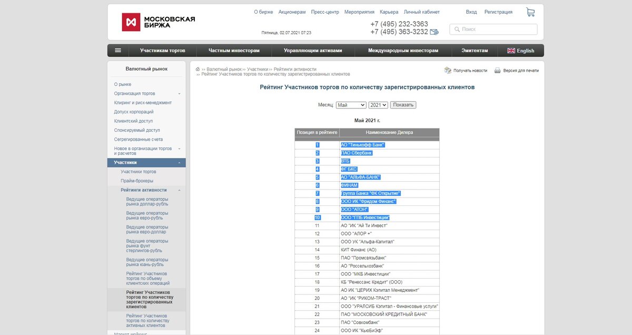Screen dimensions: 632x335
Task: Open О рынке in sidebar
Action: coord(123,84)
